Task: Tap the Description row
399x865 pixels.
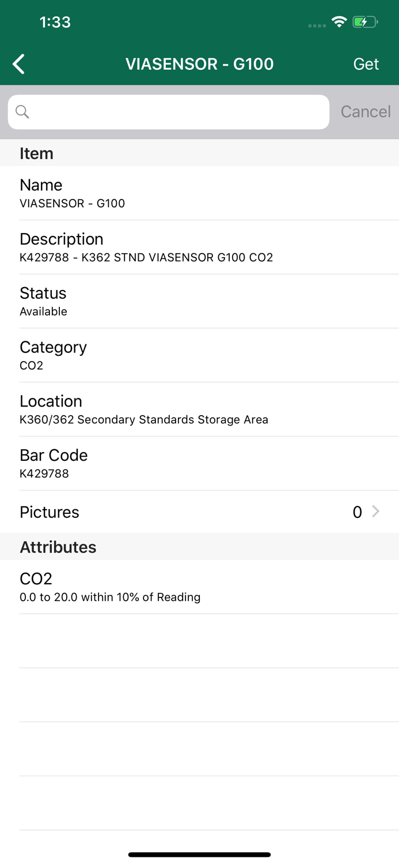Action: (x=199, y=247)
